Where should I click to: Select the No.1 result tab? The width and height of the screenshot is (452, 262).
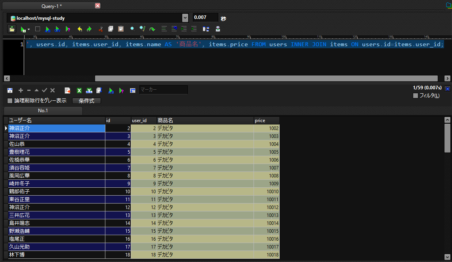tap(43, 111)
